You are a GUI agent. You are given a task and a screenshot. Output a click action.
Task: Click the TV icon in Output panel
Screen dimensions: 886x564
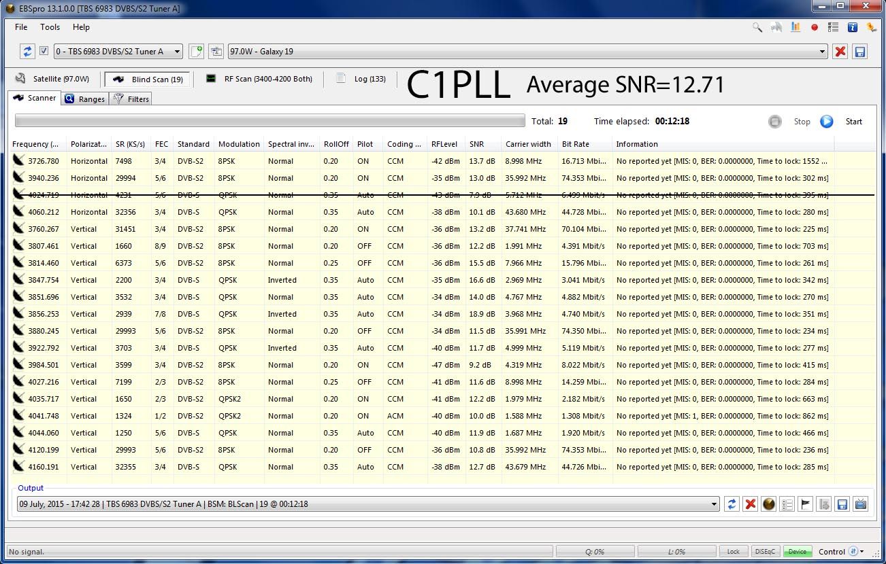click(x=860, y=504)
